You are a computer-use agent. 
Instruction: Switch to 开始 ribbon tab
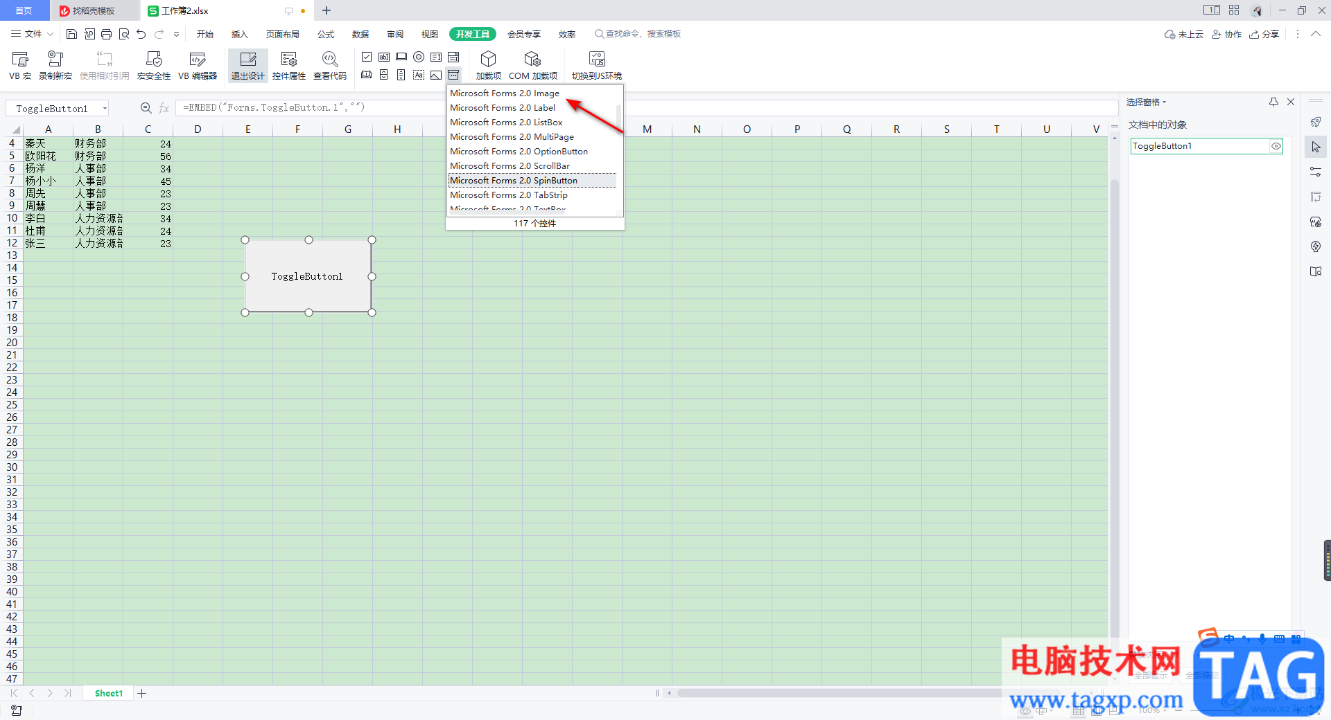(205, 34)
